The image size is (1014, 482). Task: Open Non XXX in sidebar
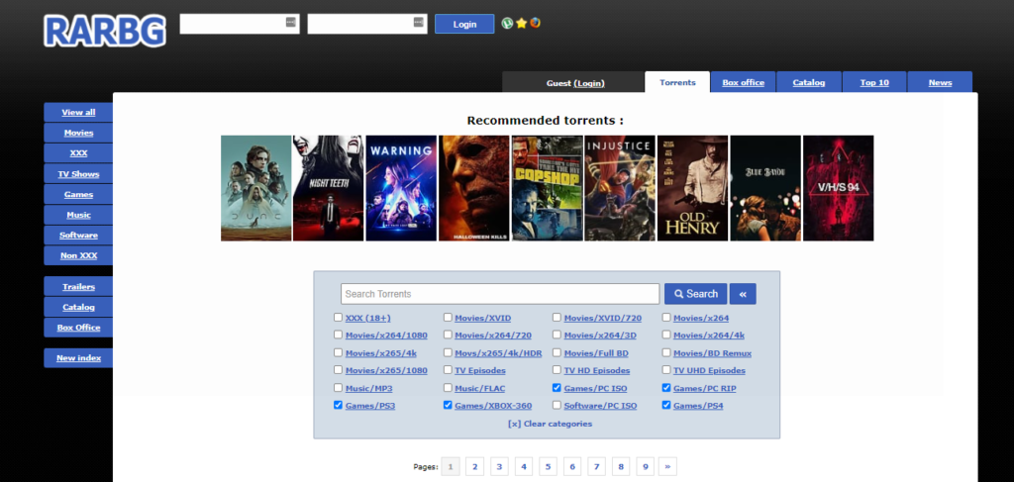(78, 255)
